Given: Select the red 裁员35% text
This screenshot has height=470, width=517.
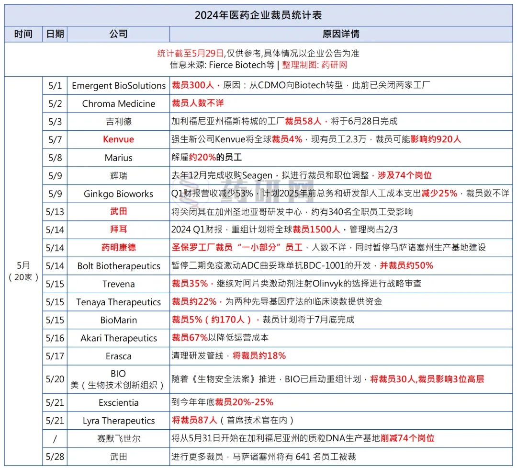Looking at the screenshot, I should pyautogui.click(x=190, y=283).
